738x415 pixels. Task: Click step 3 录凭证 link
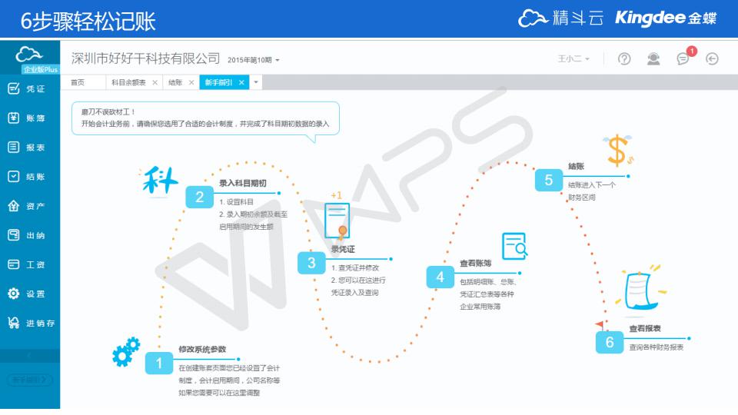coord(343,249)
